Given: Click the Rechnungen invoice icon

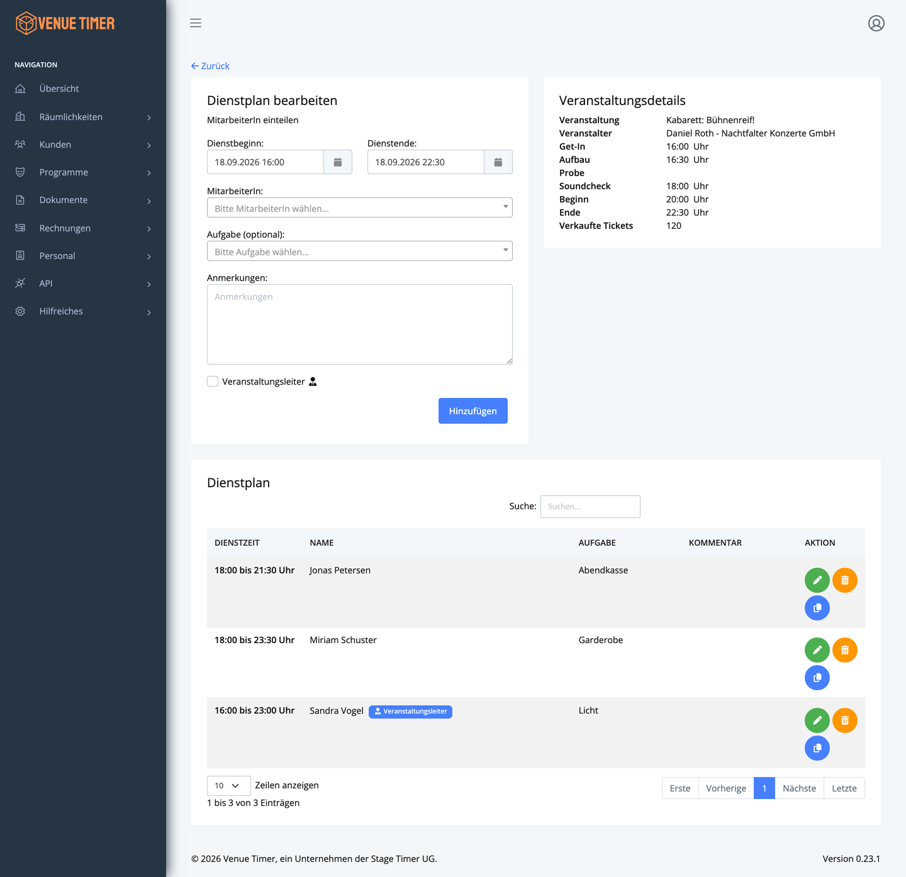Looking at the screenshot, I should [x=20, y=228].
